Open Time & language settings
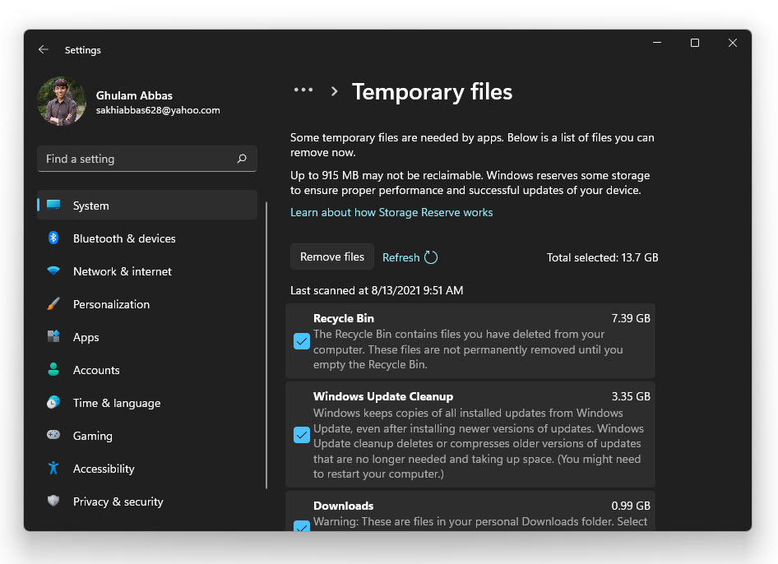Viewport: 778px width, 564px height. point(147,402)
